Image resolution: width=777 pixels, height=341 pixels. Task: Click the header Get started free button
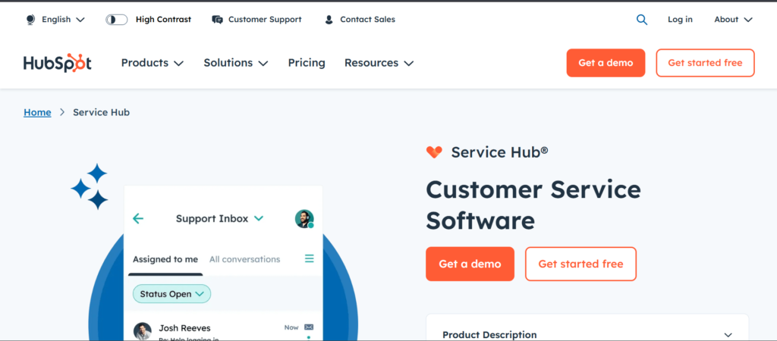click(705, 63)
